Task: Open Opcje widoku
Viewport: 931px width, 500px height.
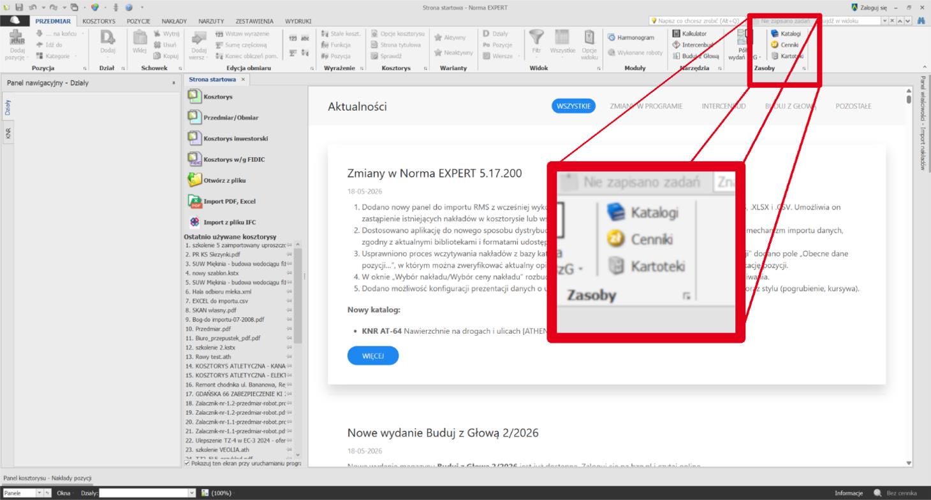Action: [590, 45]
